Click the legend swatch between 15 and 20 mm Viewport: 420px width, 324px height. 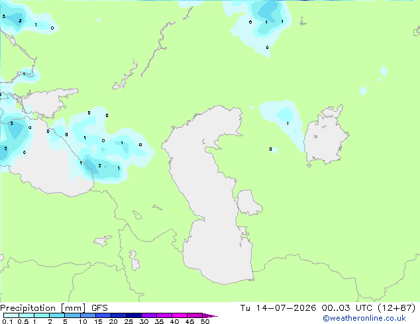(x=103, y=315)
